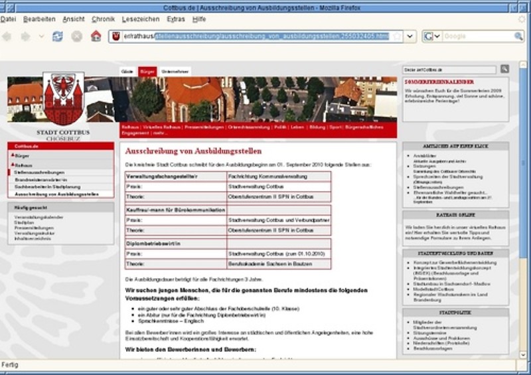This screenshot has width=531, height=375.
Task: Select Sachbearbeiter/in Stadtplanung in the left sidebar
Action: [x=47, y=187]
